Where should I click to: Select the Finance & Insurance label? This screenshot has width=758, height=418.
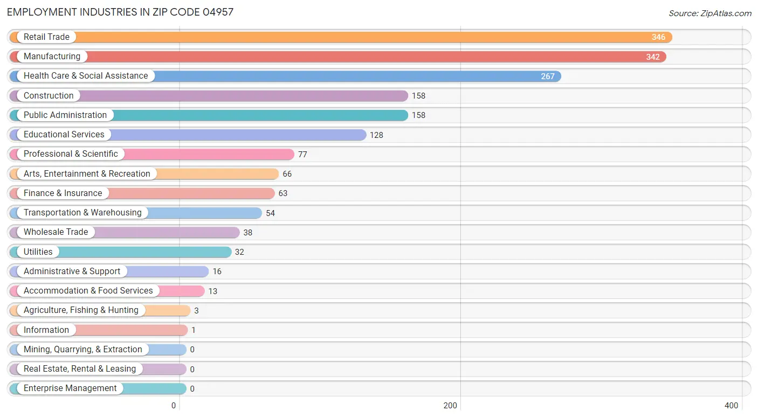(63, 193)
